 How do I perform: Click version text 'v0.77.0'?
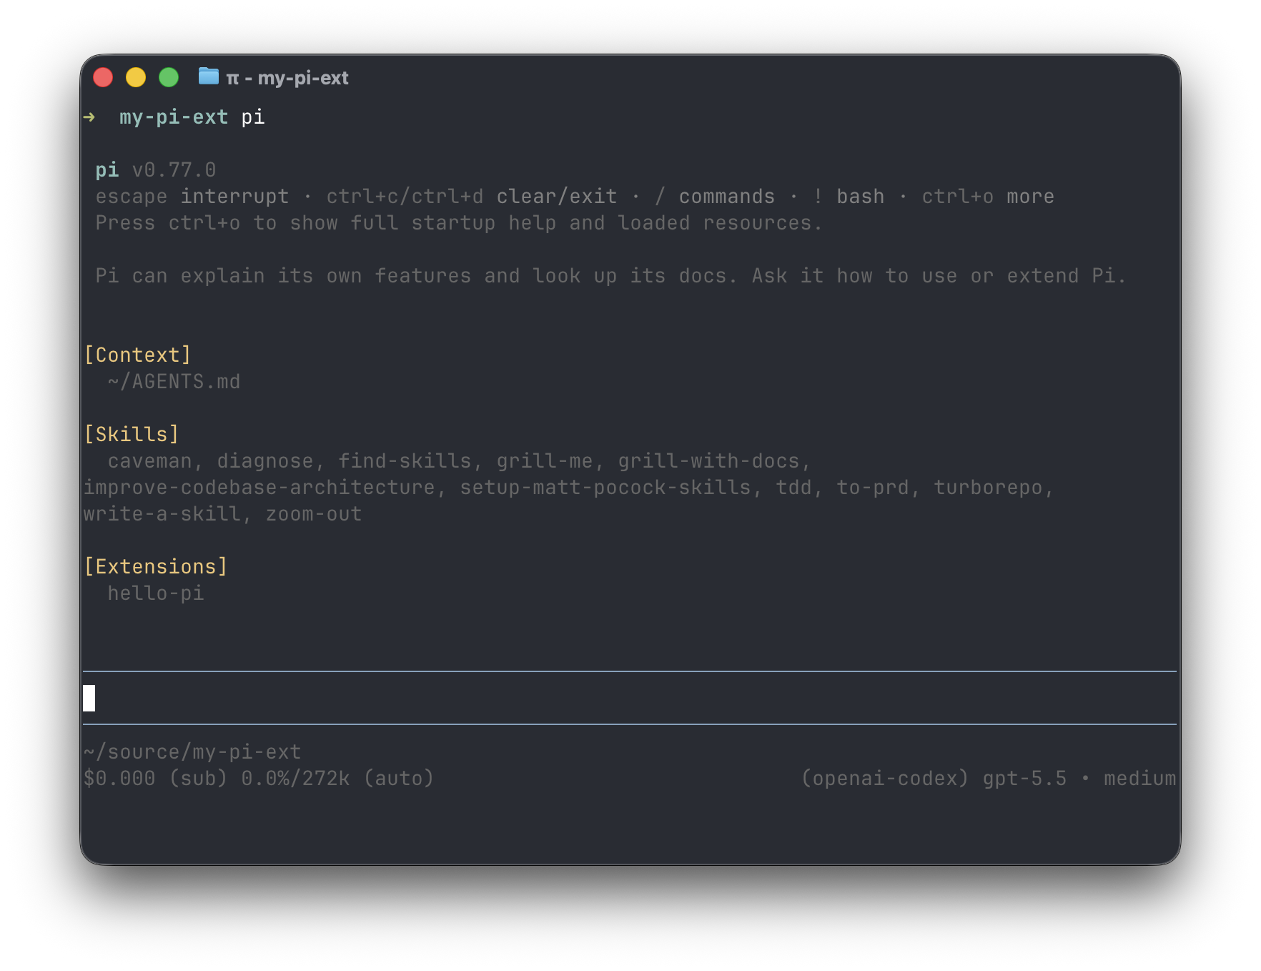point(174,170)
